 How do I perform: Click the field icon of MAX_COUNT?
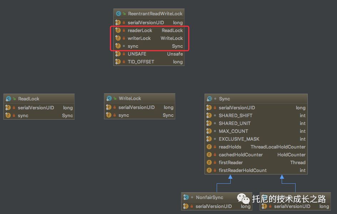pyautogui.click(x=209, y=131)
